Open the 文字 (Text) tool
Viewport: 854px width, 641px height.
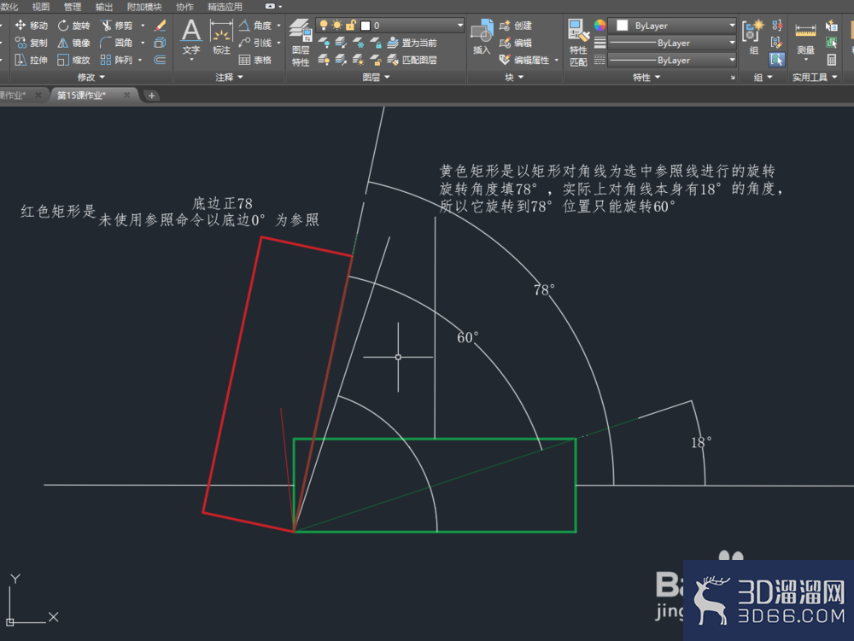[191, 37]
